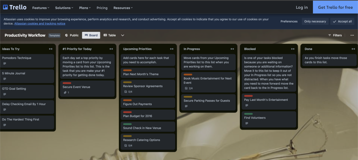Click Get Trello for free button
Viewport: 358px width, 160px height.
335,7
